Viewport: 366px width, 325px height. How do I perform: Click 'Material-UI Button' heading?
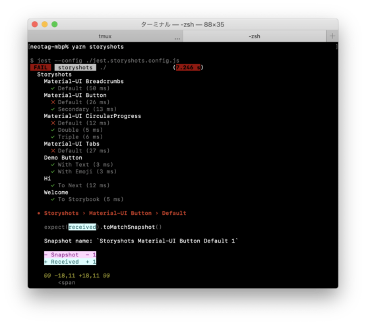[75, 95]
